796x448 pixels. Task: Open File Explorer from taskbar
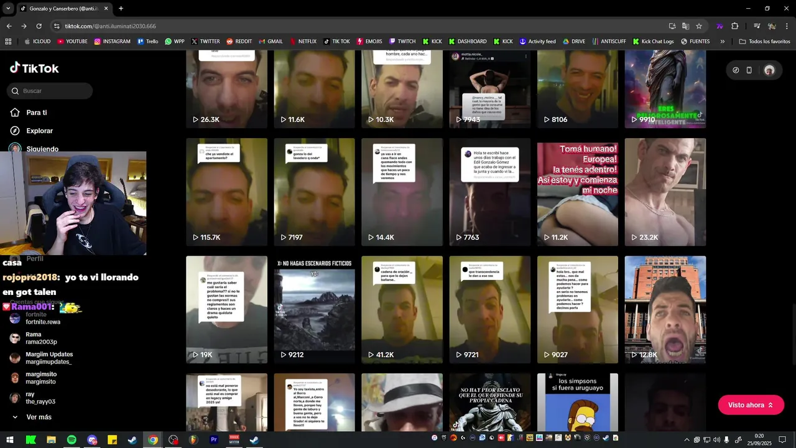(x=51, y=440)
